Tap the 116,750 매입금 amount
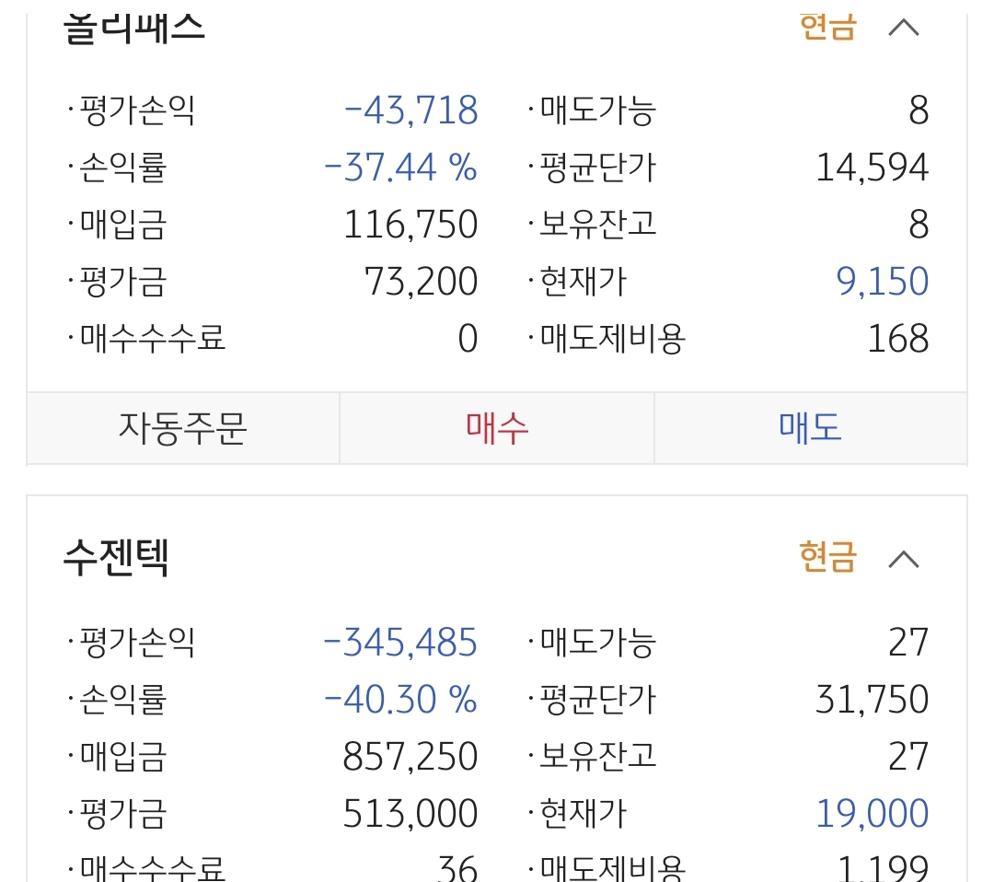The image size is (994, 882). [x=410, y=226]
